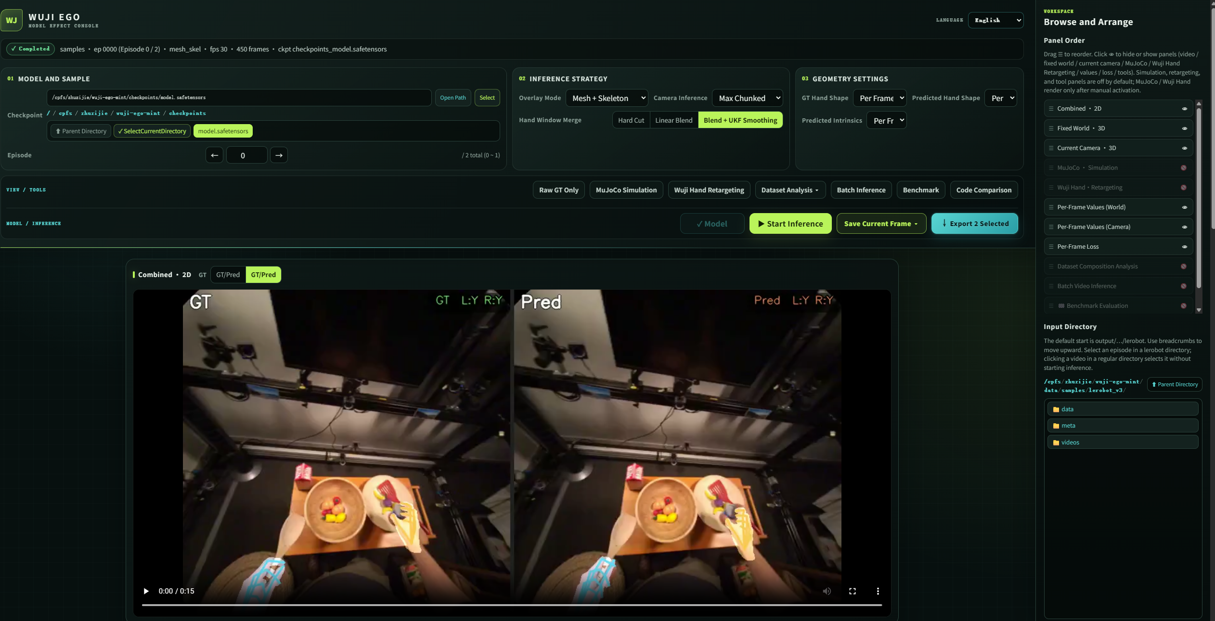Select Hard Cut merge mode

pos(631,120)
